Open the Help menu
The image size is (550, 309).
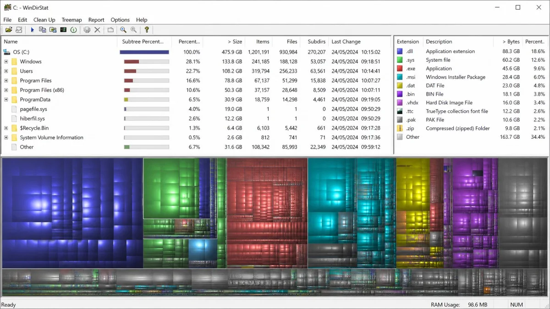pos(142,20)
